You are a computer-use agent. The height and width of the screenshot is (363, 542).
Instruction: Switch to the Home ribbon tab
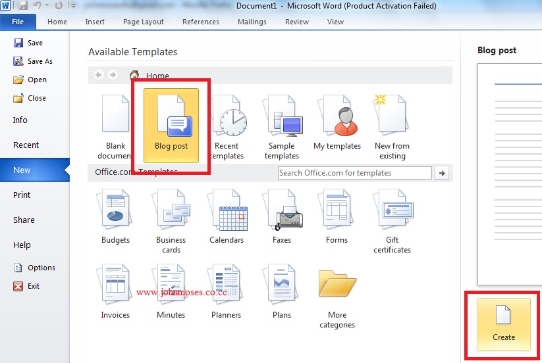point(57,22)
